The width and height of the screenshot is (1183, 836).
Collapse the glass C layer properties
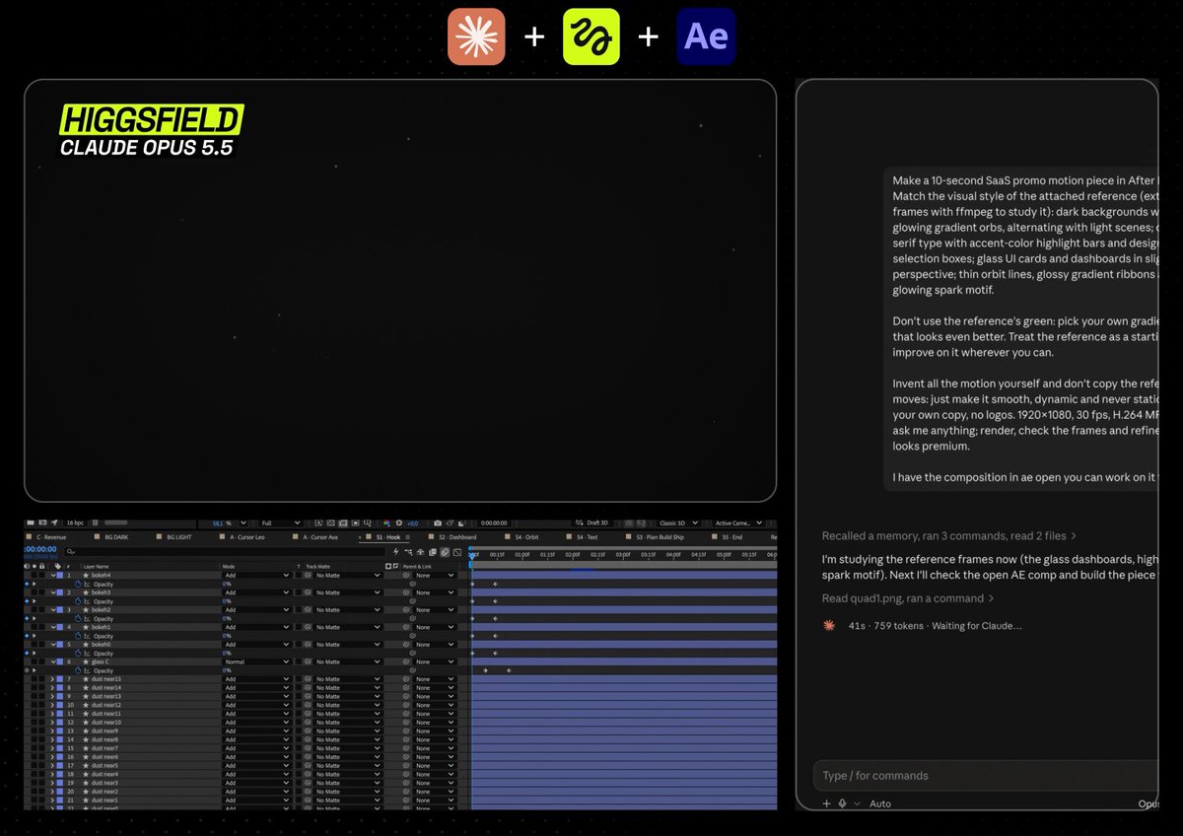(53, 662)
